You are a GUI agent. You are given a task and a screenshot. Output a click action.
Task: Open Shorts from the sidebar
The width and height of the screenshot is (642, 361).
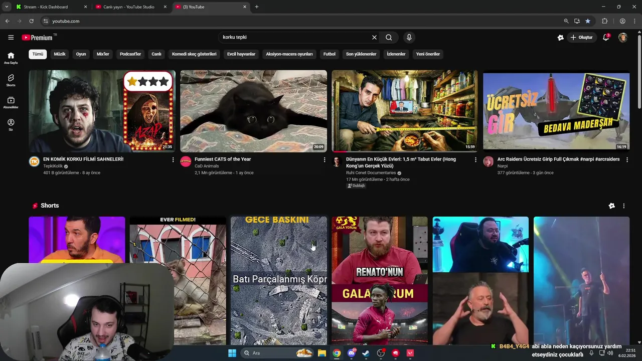11,80
